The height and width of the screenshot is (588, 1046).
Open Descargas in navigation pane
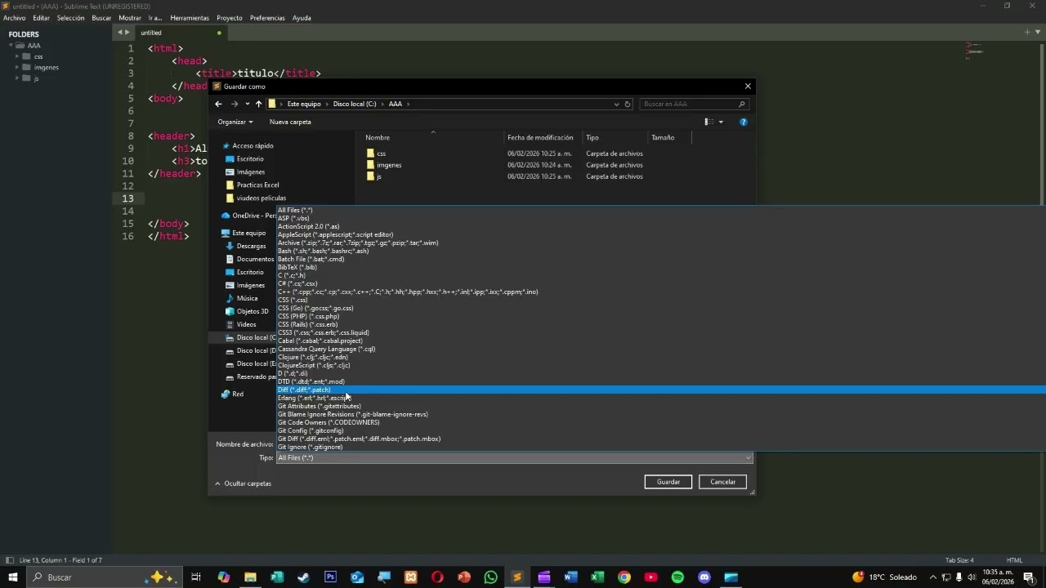click(251, 246)
